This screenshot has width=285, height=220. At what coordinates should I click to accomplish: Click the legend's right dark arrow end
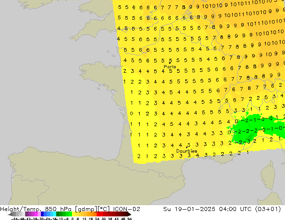click(129, 214)
